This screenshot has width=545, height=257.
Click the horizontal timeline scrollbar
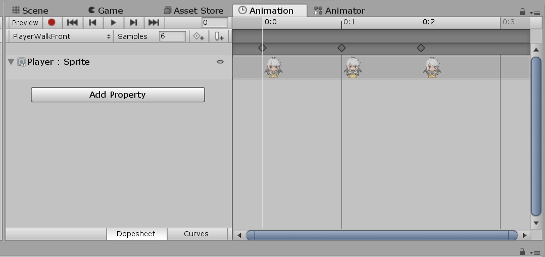[381, 235]
